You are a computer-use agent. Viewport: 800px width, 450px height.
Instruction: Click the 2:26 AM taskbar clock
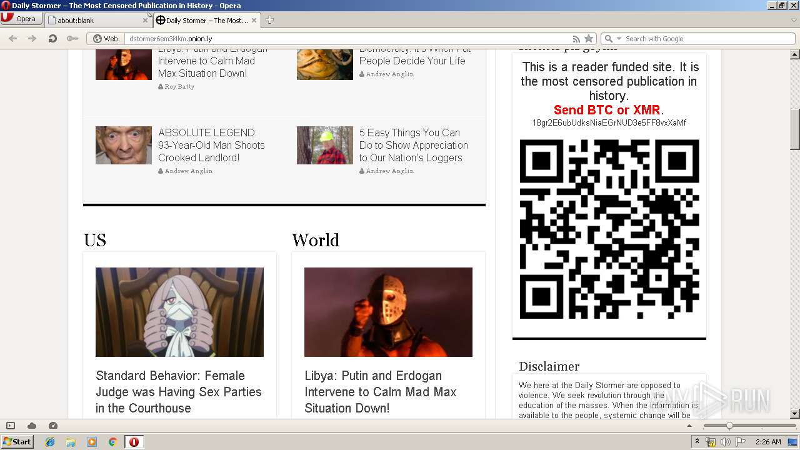(767, 442)
